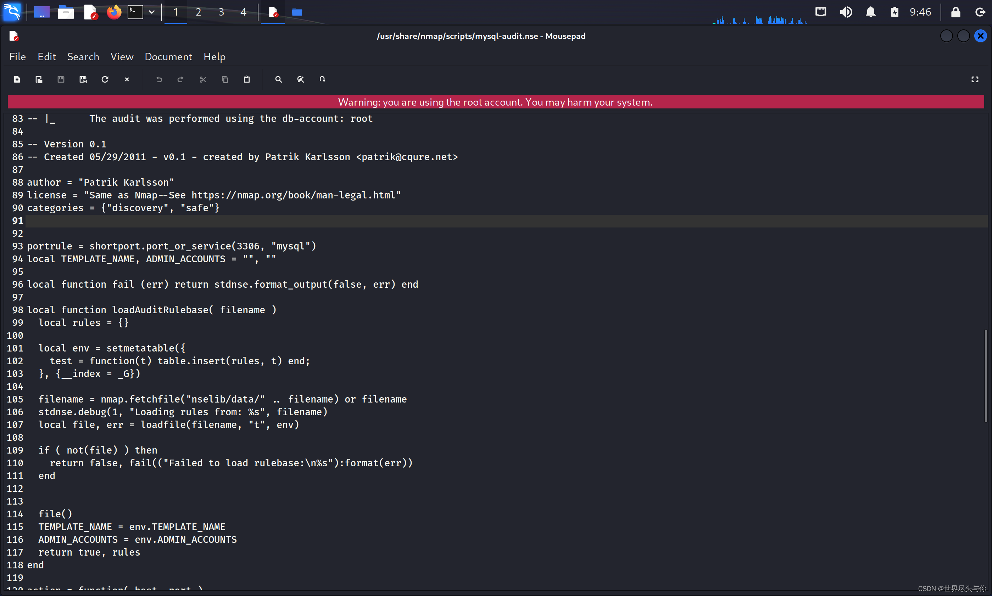Copy the selected text icon
Image resolution: width=992 pixels, height=596 pixels.
click(x=225, y=79)
